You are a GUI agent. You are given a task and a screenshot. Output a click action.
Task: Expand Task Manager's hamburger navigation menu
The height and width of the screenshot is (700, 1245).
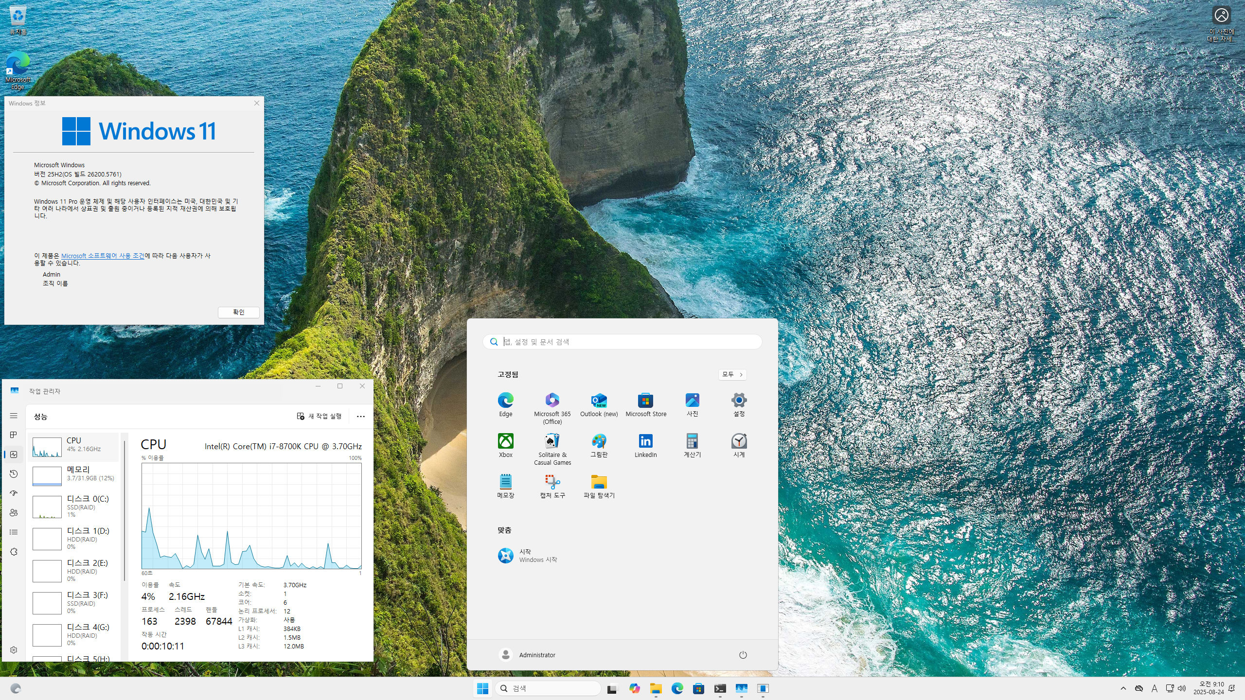pos(14,416)
